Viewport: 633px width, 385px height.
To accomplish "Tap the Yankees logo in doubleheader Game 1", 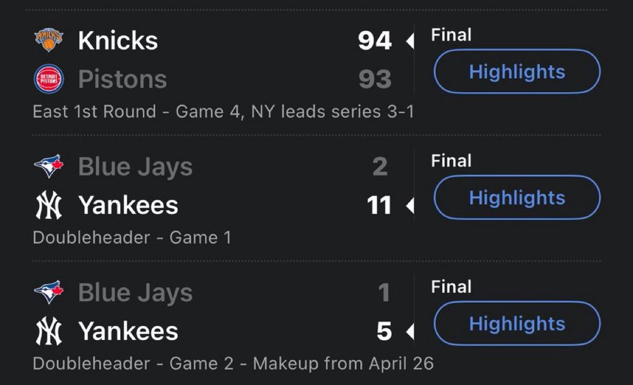I will (x=49, y=205).
